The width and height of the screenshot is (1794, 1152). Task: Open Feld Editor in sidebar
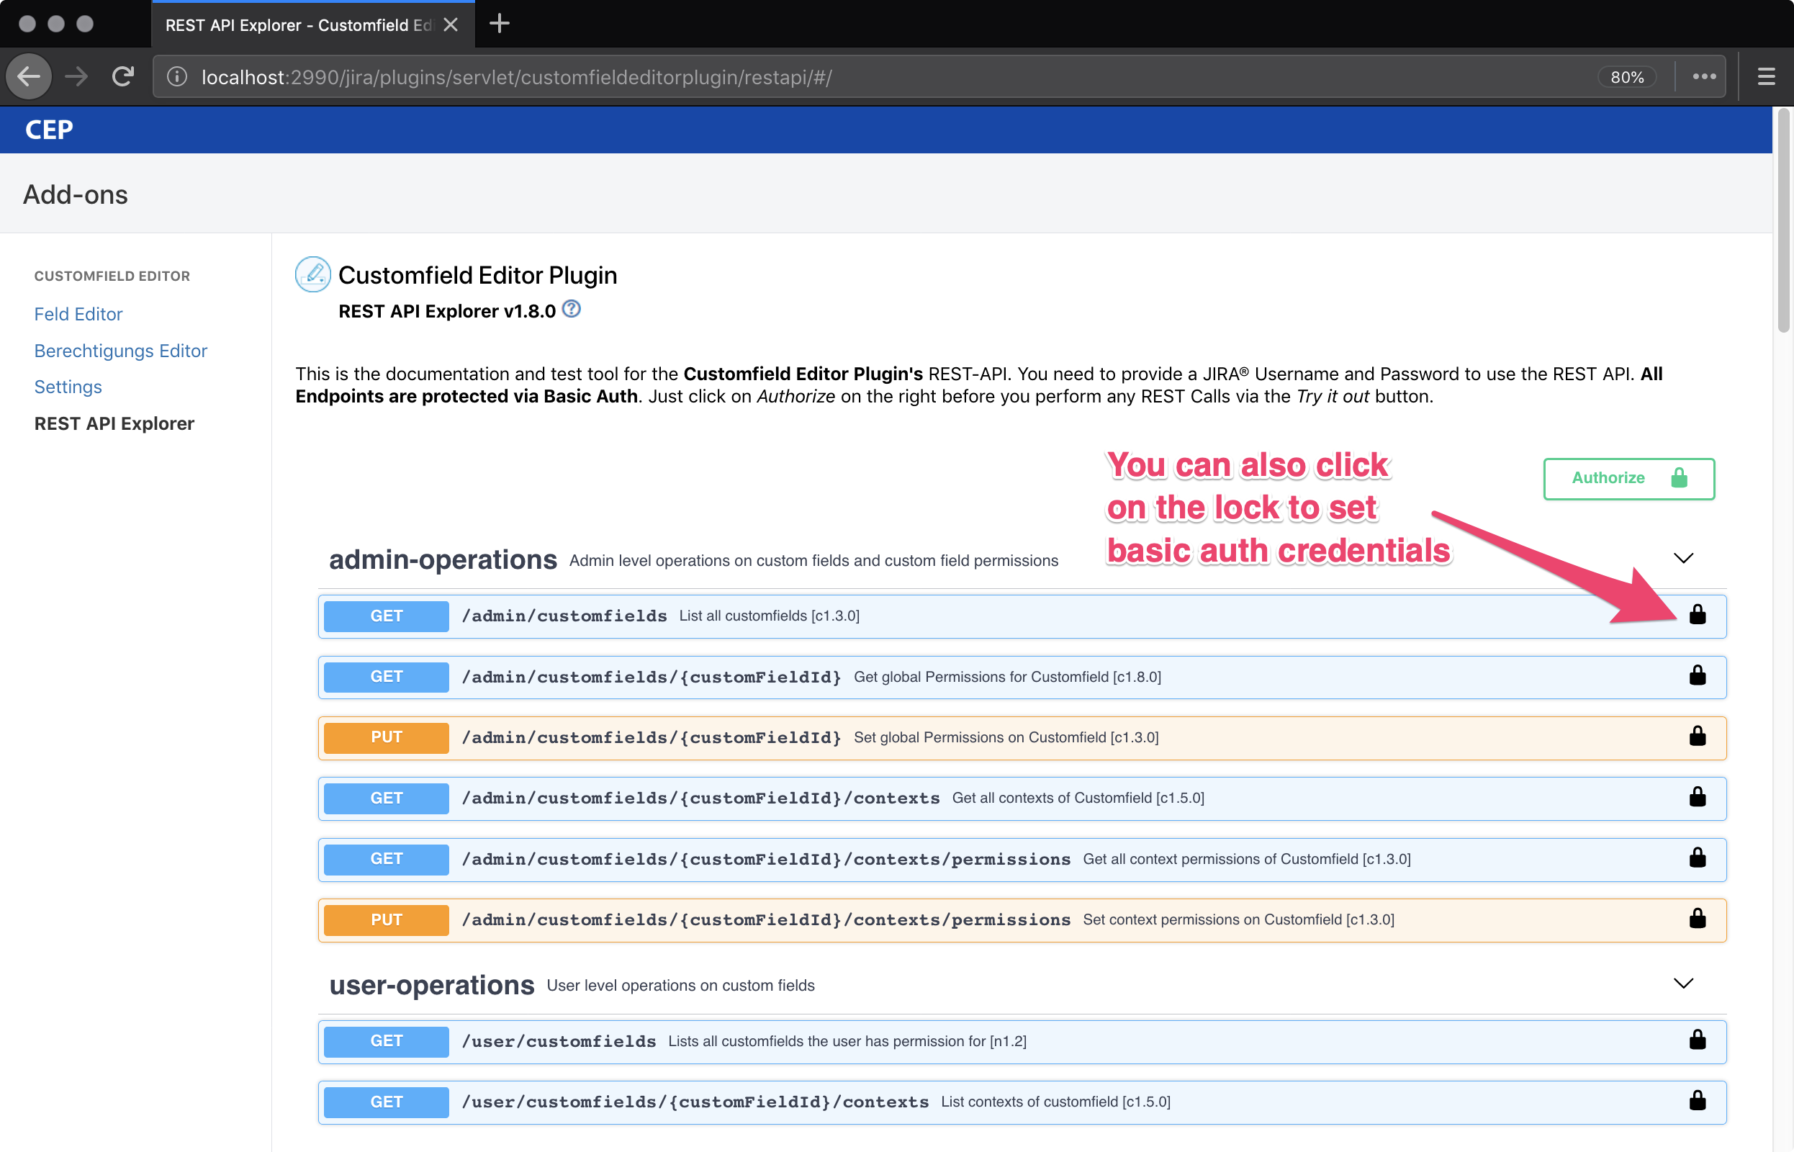pos(78,314)
